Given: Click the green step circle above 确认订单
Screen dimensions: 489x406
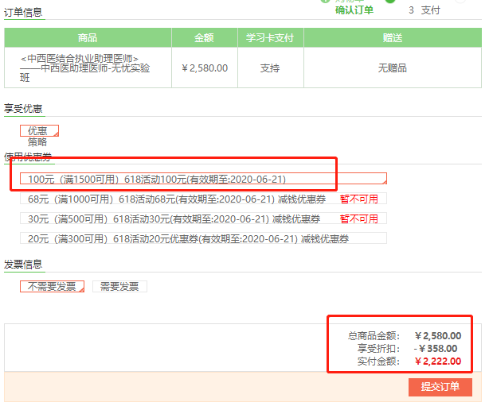Looking at the screenshot, I should tap(325, 2).
